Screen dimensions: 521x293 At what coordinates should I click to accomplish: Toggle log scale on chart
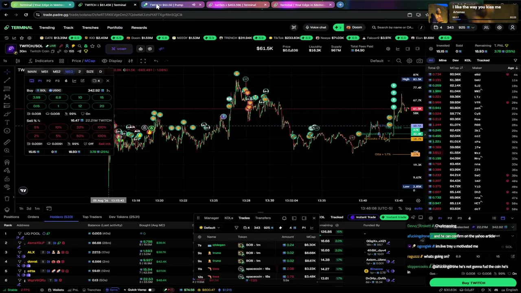(x=408, y=208)
